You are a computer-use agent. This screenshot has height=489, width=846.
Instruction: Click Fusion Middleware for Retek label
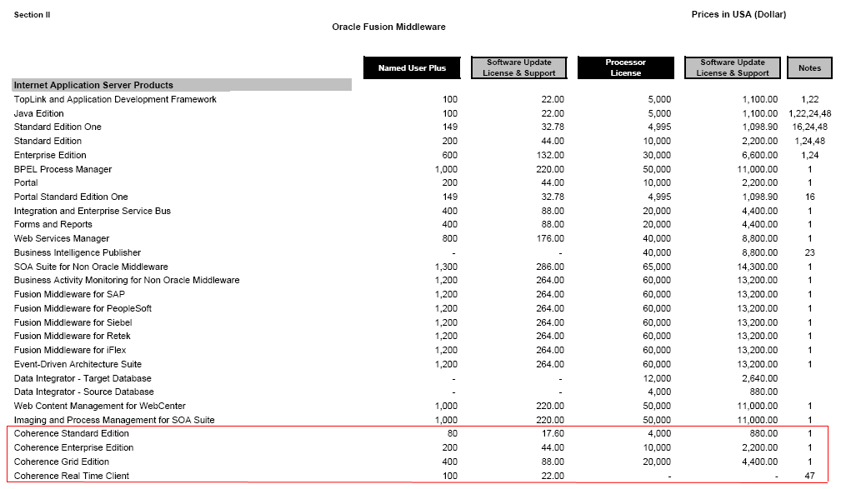pyautogui.click(x=73, y=336)
